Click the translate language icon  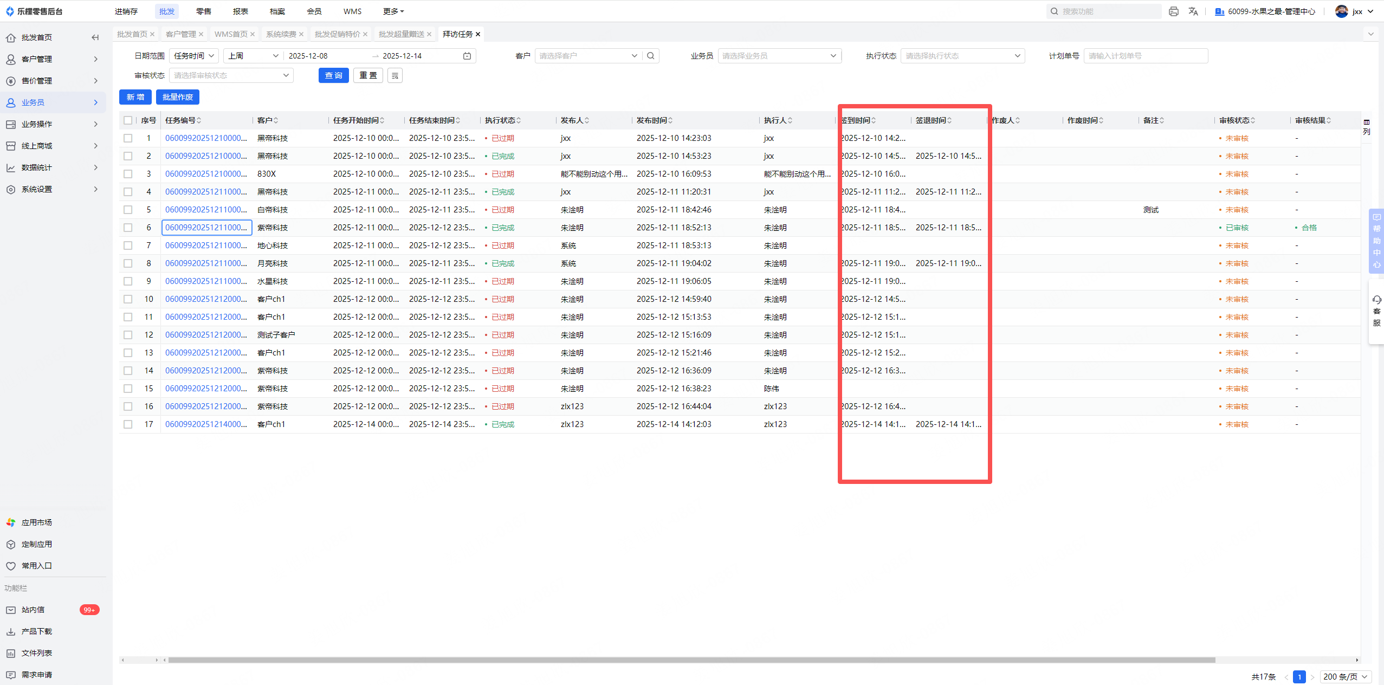point(1193,11)
